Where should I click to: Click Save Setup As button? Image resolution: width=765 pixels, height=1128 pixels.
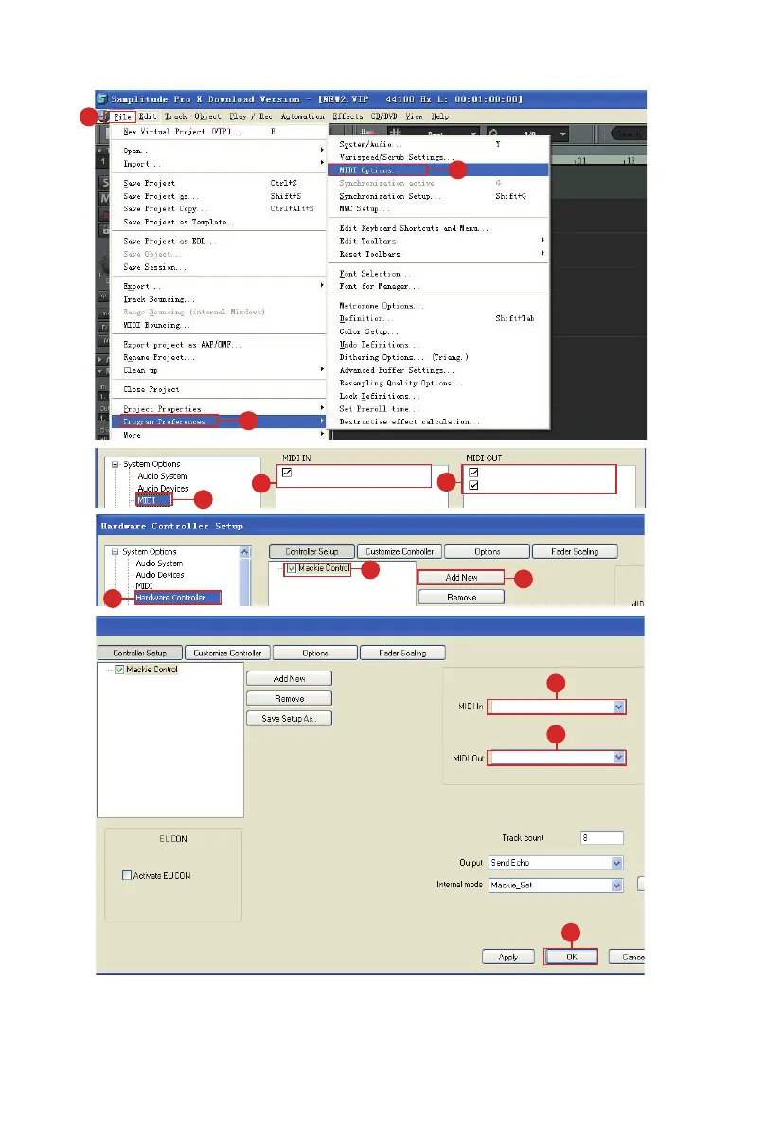pos(289,719)
